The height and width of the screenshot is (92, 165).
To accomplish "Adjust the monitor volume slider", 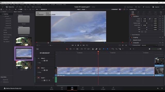I will 155,49.
